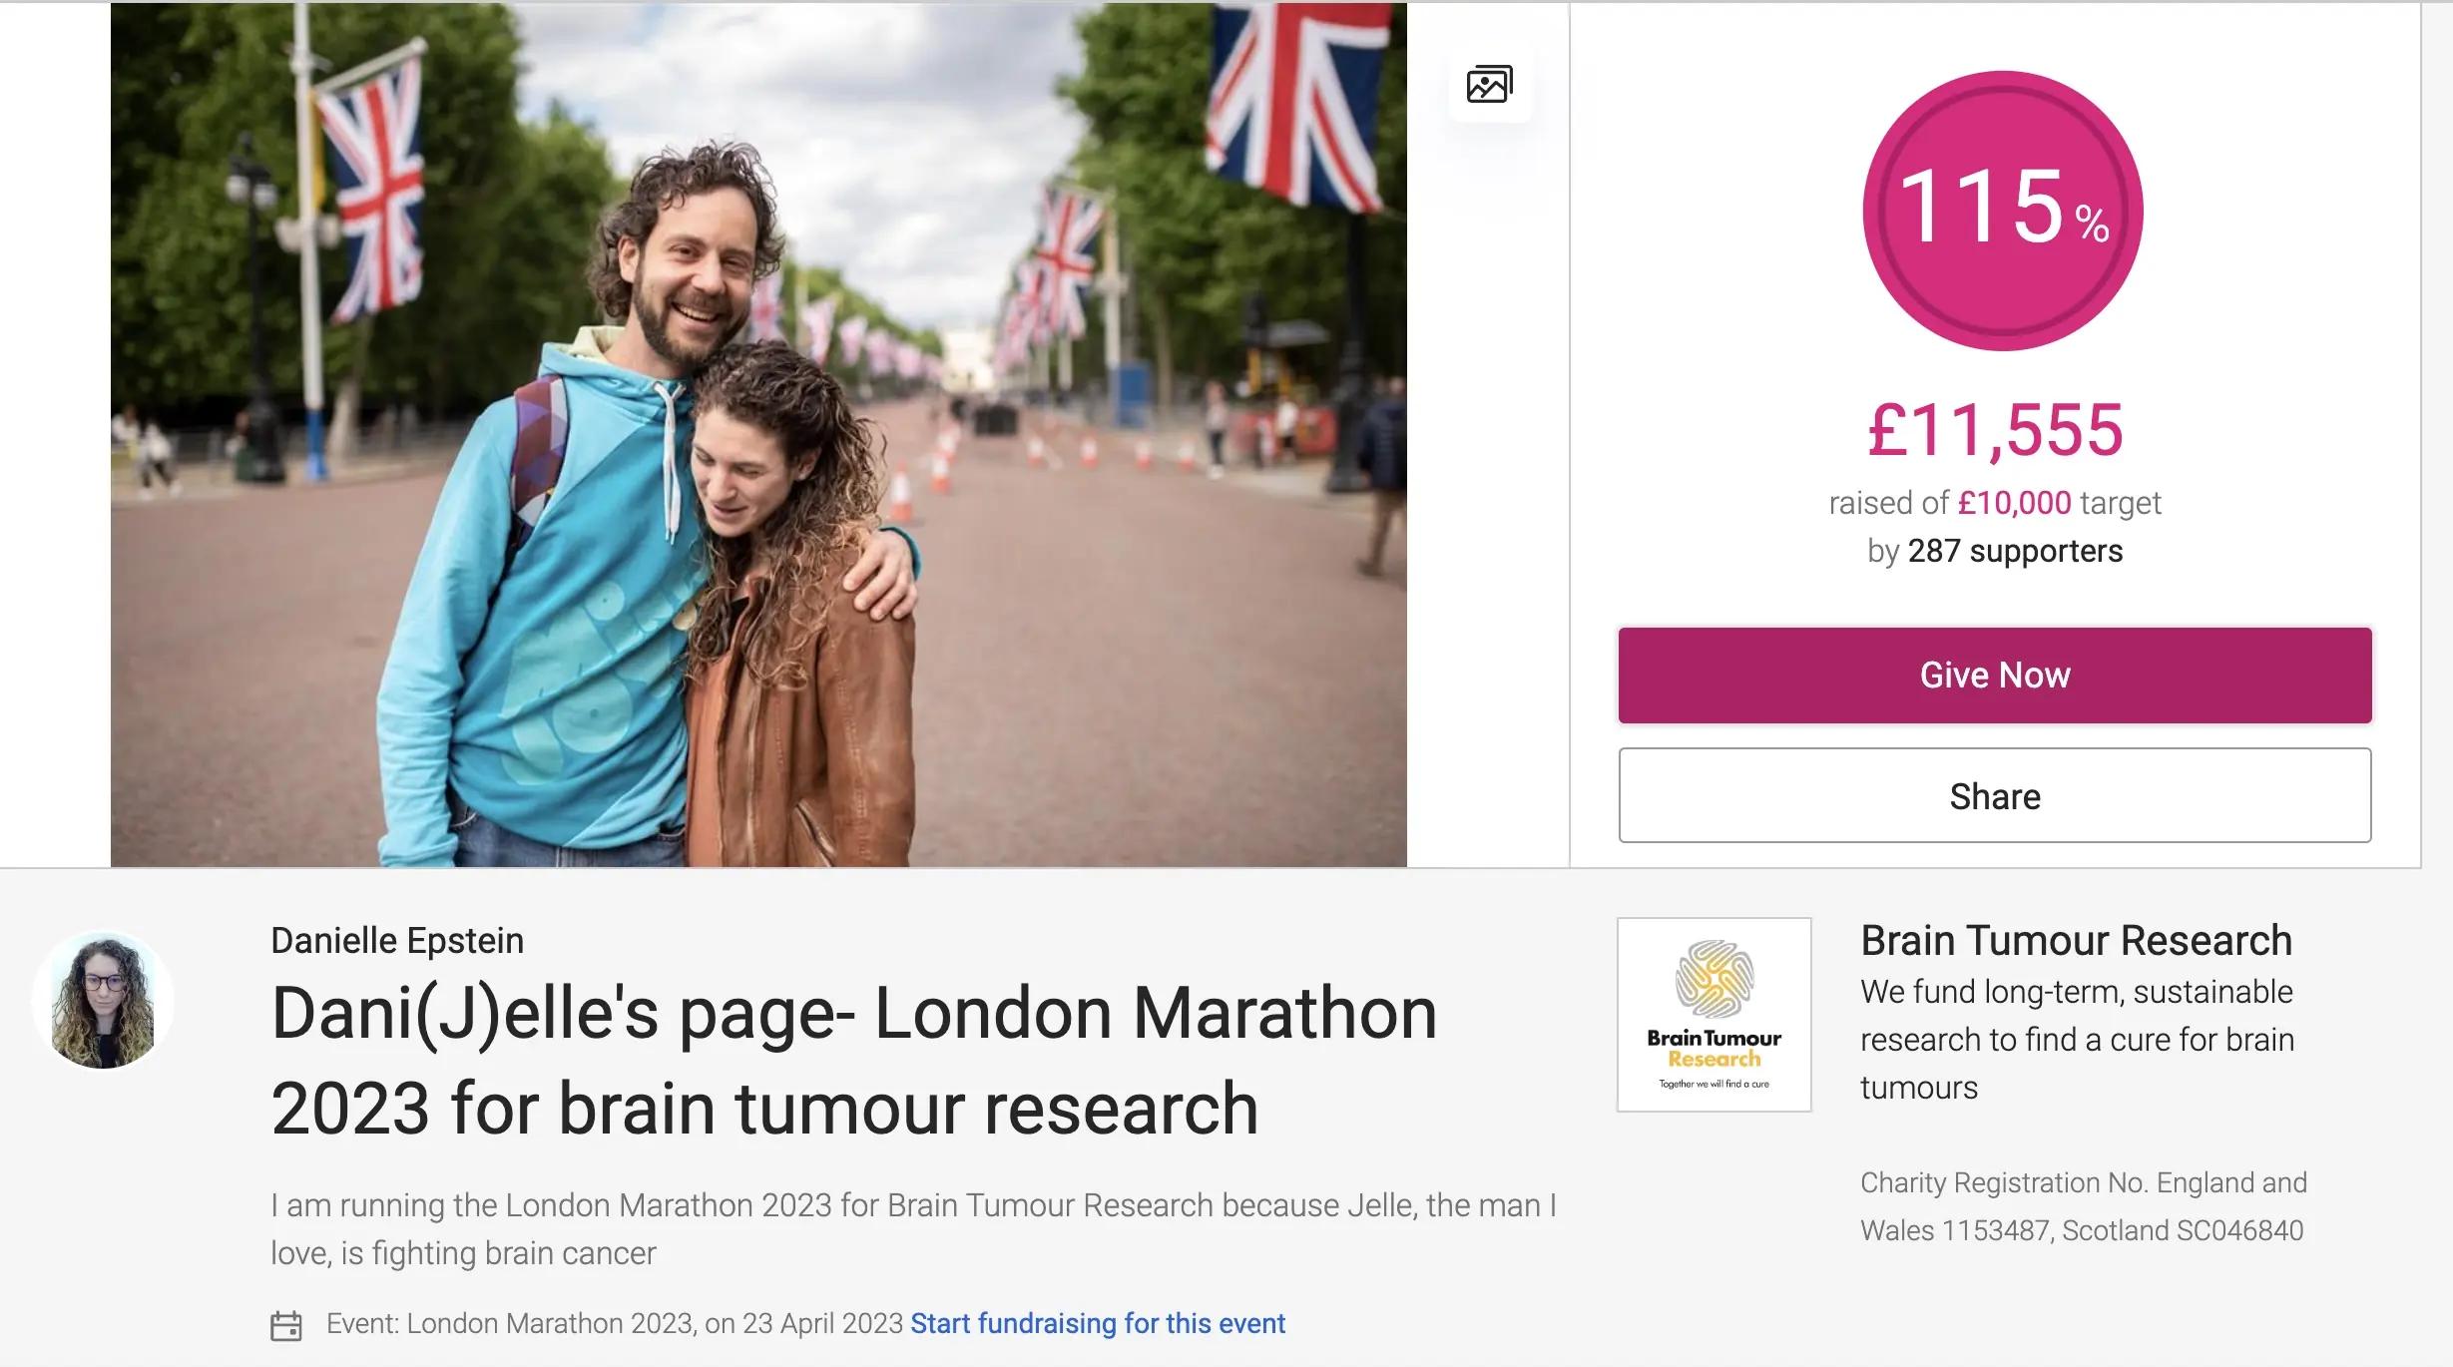Click the percent symbol in the progress badge
This screenshot has height=1367, width=2453.
[x=2092, y=223]
